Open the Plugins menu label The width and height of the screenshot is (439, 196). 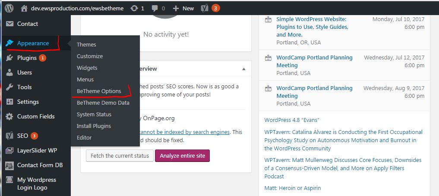click(x=27, y=58)
